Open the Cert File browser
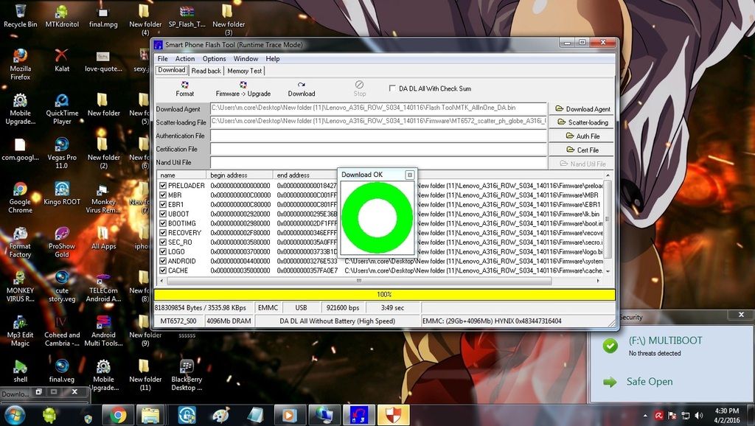 coord(582,150)
